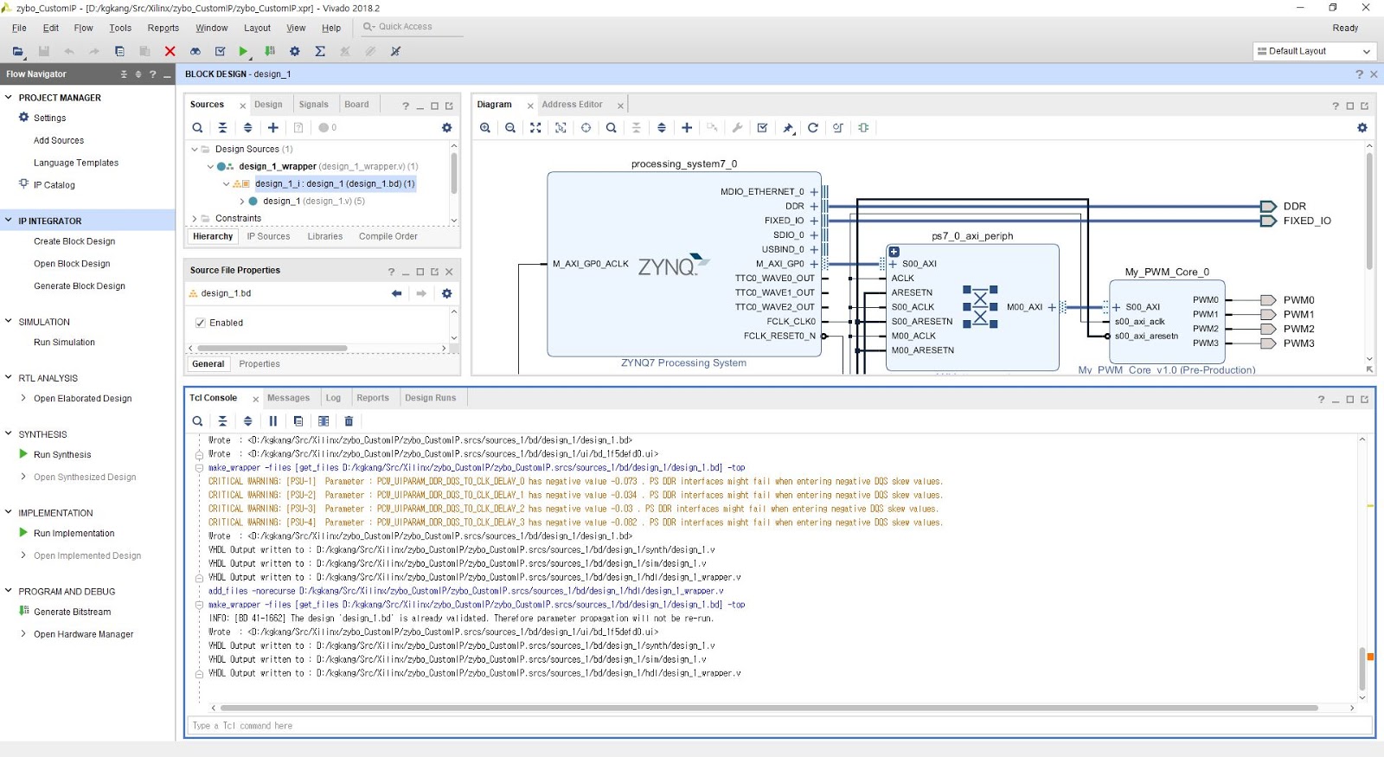Click Program Device download icon in toolbar
Screen dimensions: 1384x757
(270, 51)
